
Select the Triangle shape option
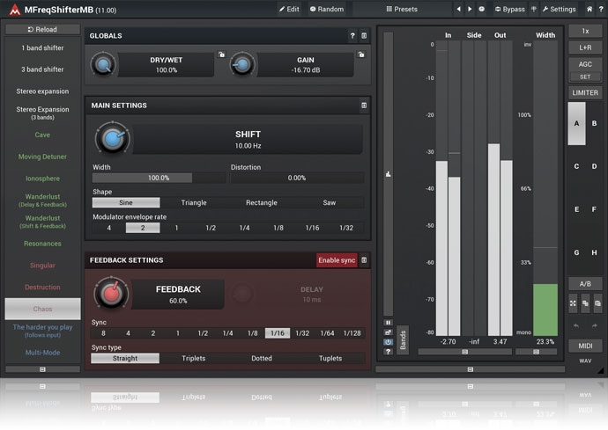(x=194, y=202)
